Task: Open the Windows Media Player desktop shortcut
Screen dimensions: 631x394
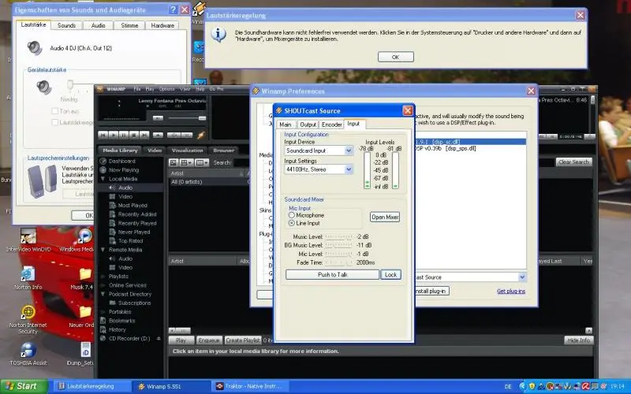Action: 84,236
